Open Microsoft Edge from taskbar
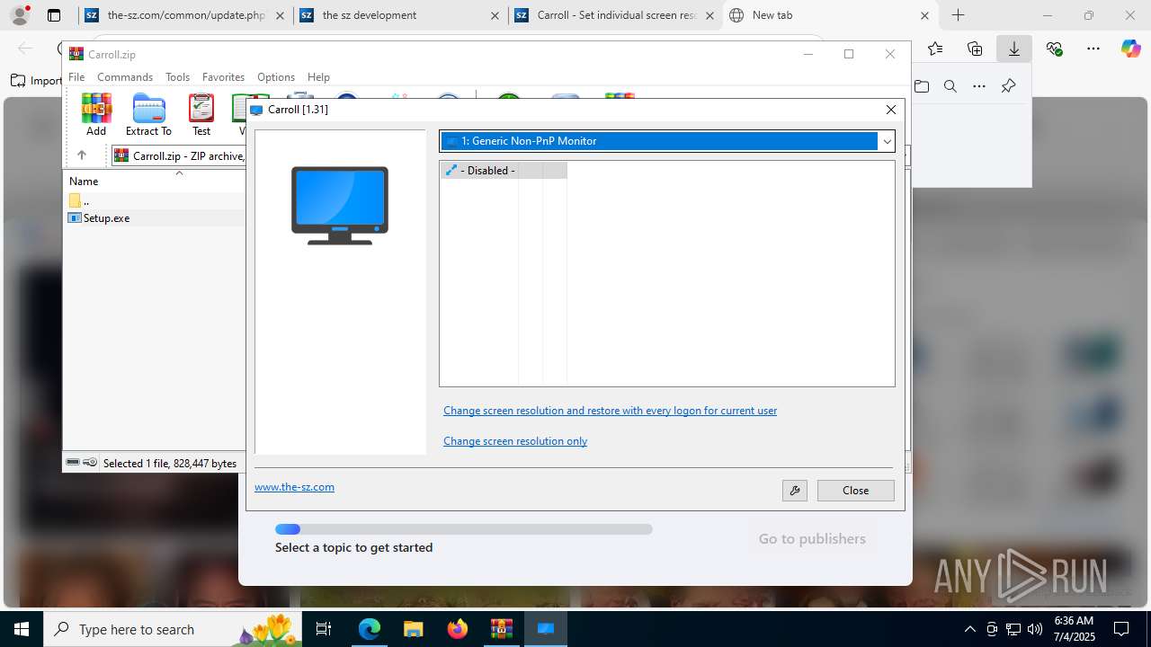 click(x=370, y=629)
